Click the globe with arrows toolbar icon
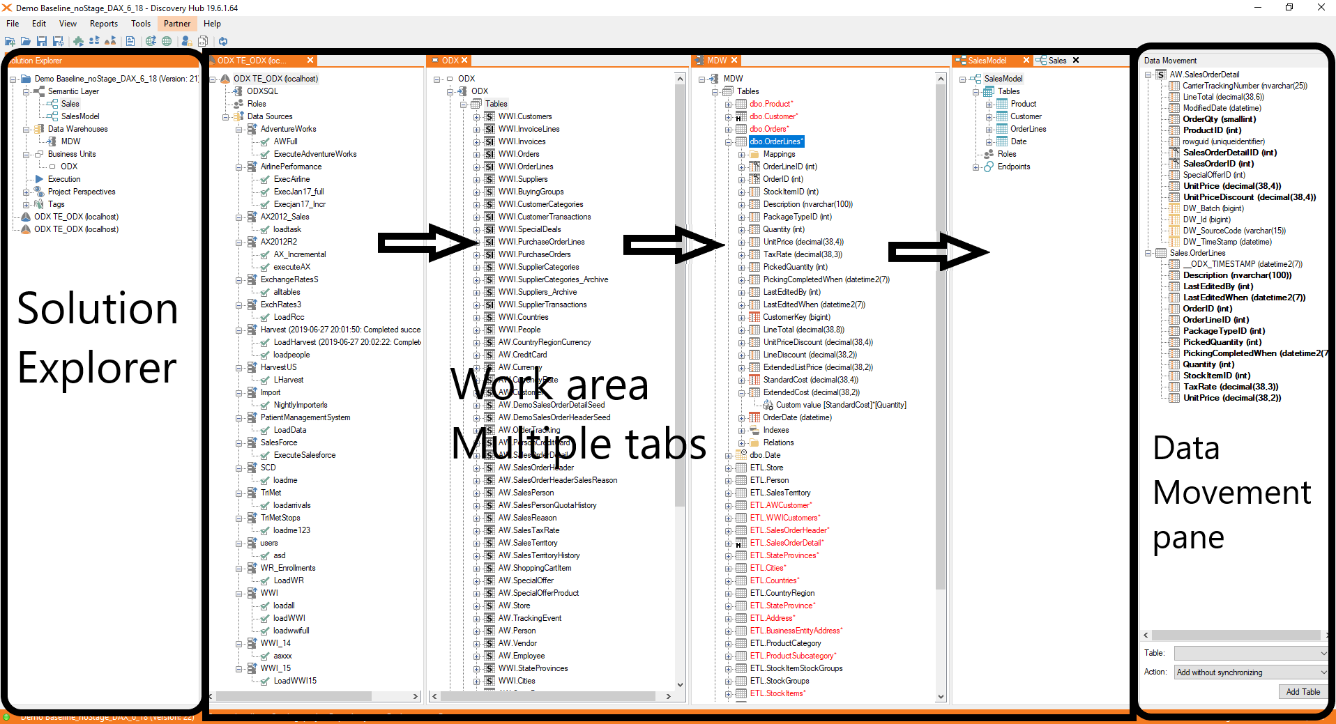The height and width of the screenshot is (724, 1336). point(151,42)
